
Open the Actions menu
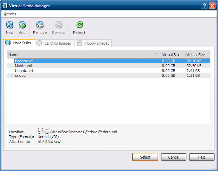pyautogui.click(x=10, y=14)
